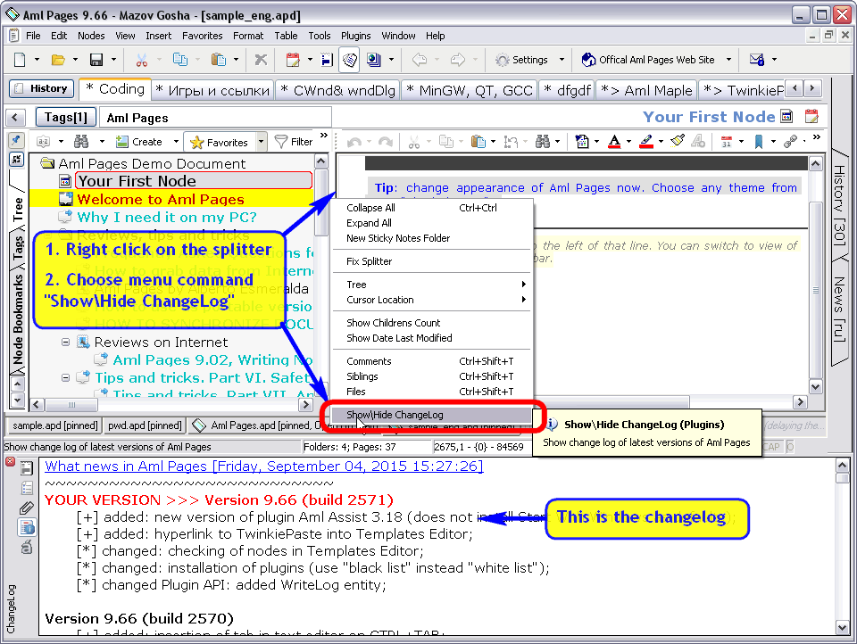Click the a-z sort icon

coord(43,142)
